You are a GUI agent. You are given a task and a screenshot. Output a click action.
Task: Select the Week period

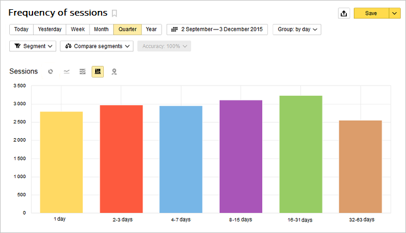pos(78,29)
